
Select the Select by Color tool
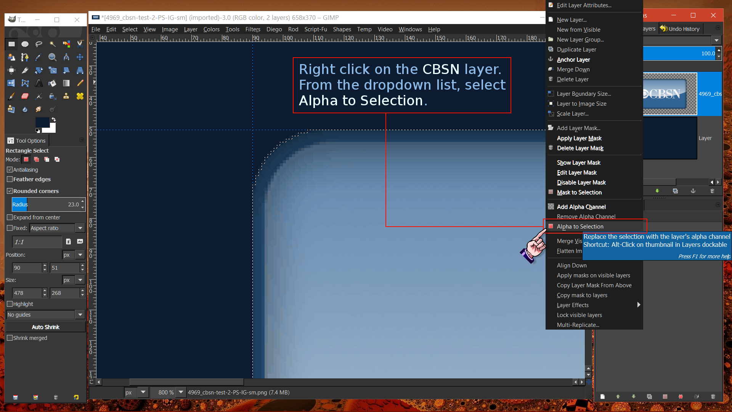(x=66, y=44)
